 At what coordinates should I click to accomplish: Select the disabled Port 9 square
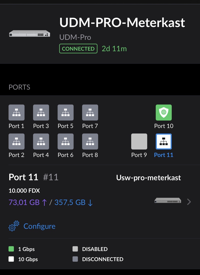tap(139, 141)
